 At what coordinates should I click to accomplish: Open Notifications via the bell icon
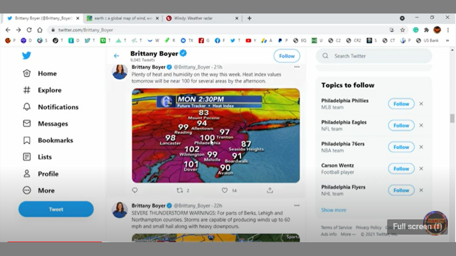(x=27, y=107)
